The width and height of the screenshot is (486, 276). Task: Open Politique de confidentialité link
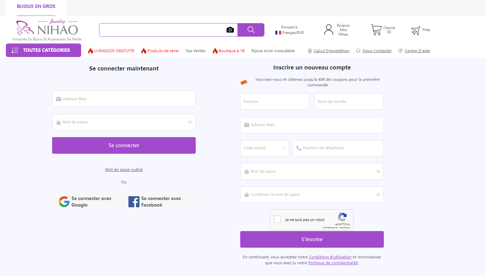click(333, 263)
